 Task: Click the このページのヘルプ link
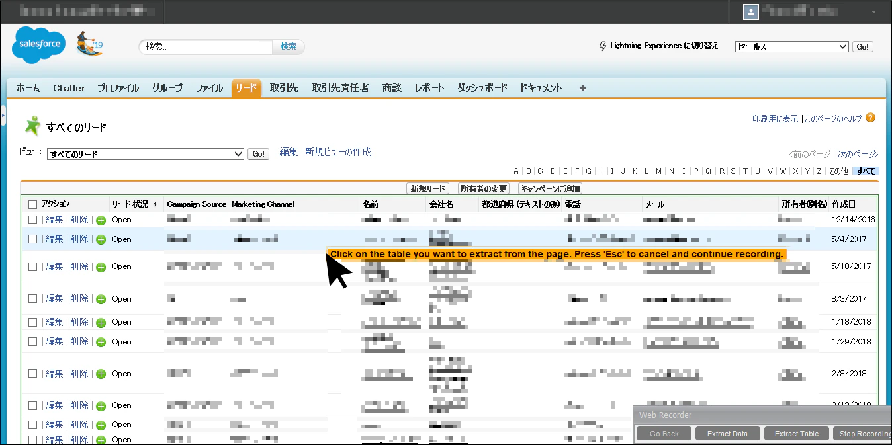[833, 119]
